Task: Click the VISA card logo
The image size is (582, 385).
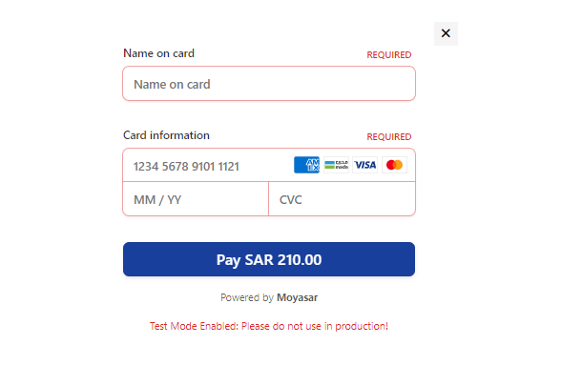Action: coord(364,165)
